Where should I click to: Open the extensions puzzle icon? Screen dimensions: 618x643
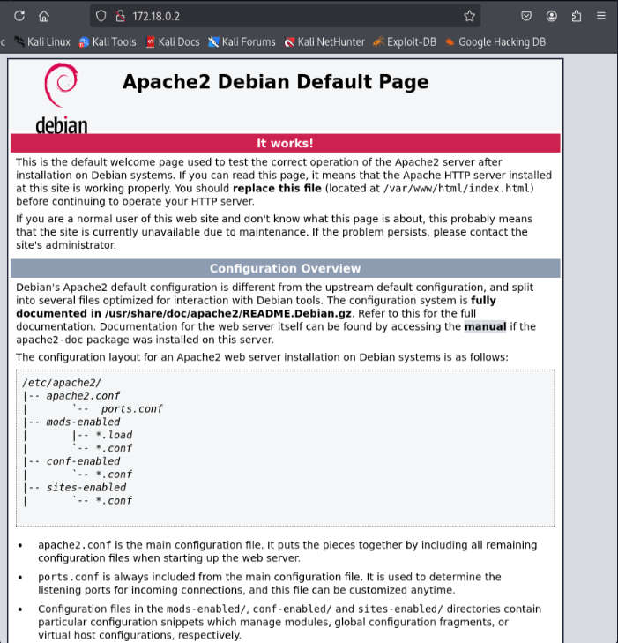[577, 16]
